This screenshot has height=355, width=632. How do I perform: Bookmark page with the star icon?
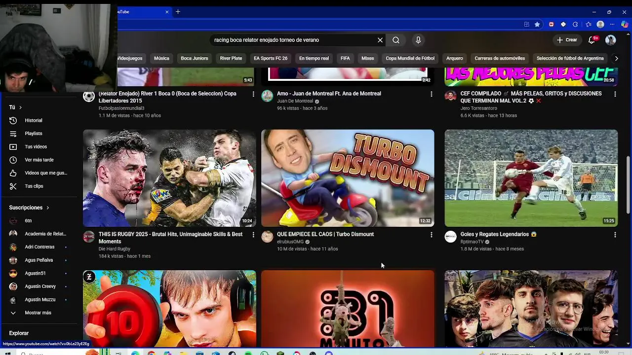pos(537,24)
